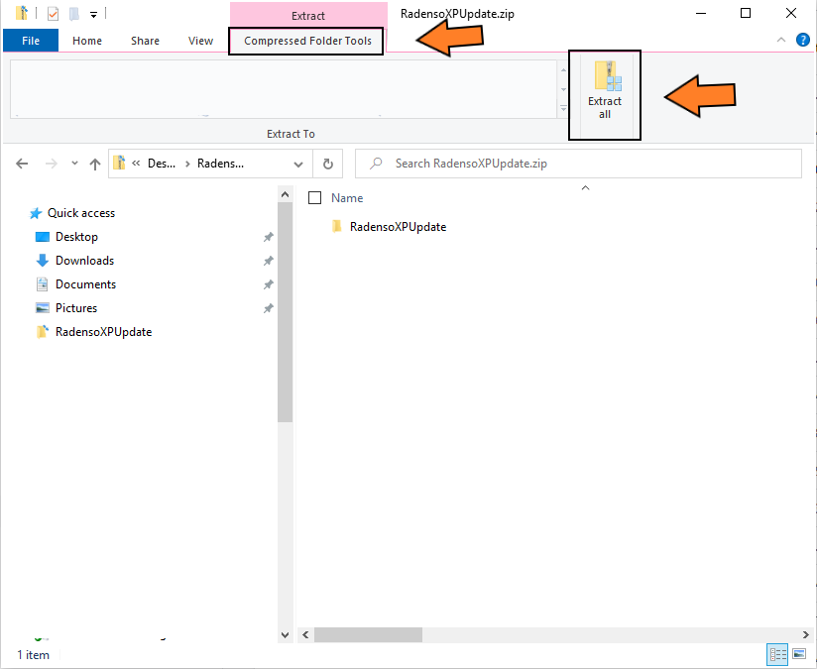Switch to details view layout icon

[778, 654]
